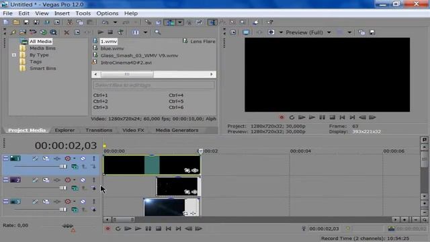Open Split Screen View dropdown arrow
The width and height of the screenshot is (430, 242).
click(x=281, y=32)
